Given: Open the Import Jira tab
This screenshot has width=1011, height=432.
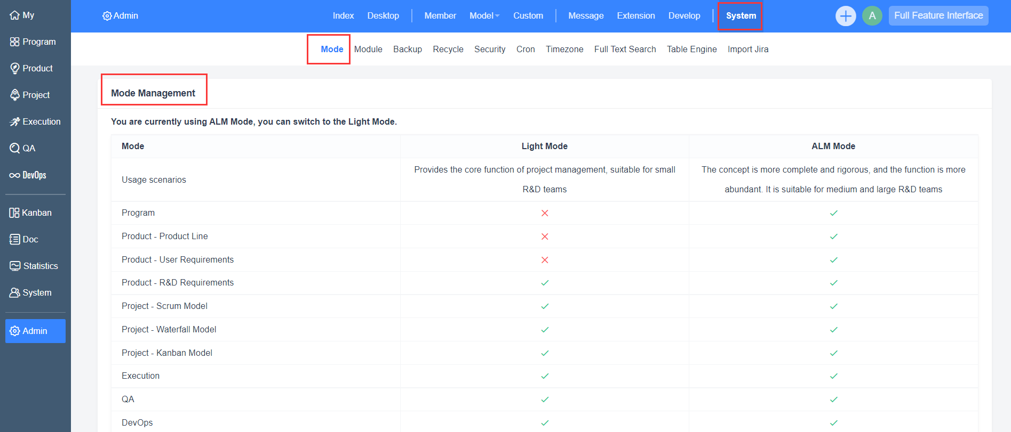Looking at the screenshot, I should (747, 50).
